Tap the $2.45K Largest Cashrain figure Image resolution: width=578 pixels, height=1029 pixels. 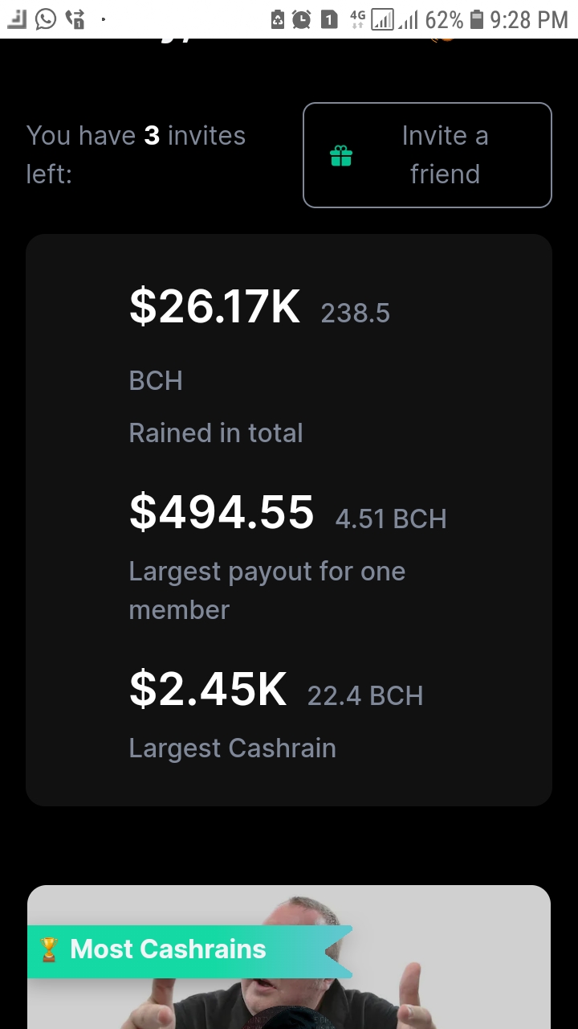pos(208,690)
